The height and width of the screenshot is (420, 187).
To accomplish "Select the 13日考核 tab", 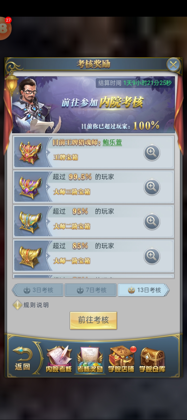I will pyautogui.click(x=144, y=290).
